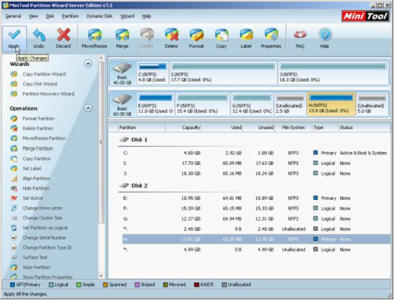Click the Align Partition sidebar icon

[x=14, y=178]
